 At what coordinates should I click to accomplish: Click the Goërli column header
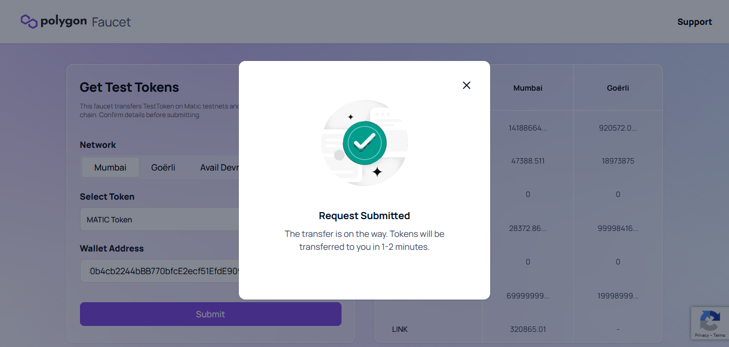618,88
